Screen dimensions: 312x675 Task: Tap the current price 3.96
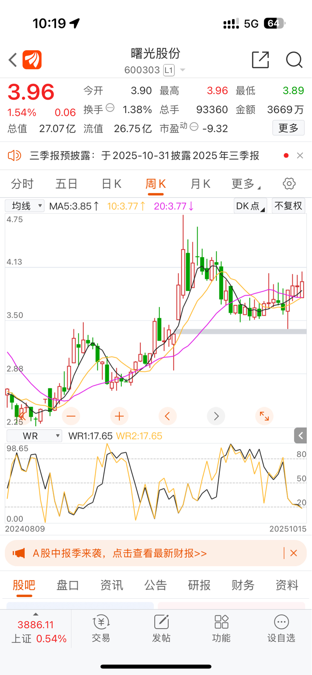point(31,92)
